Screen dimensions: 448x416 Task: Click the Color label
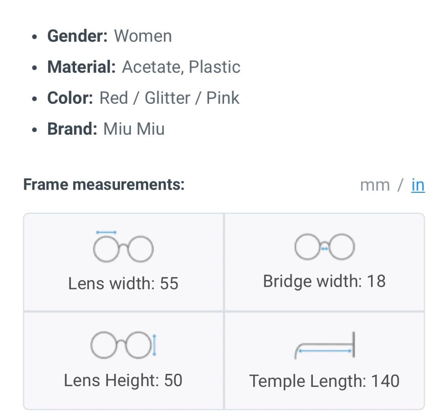click(70, 98)
